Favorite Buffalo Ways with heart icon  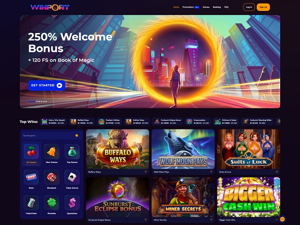pos(146,172)
